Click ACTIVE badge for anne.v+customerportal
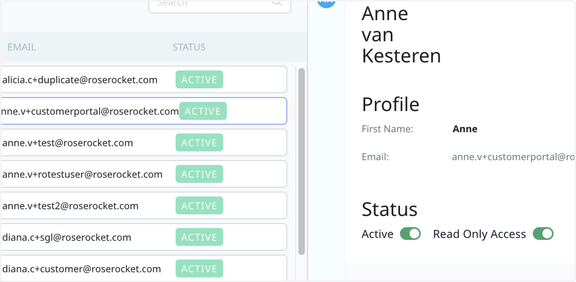 (x=203, y=111)
